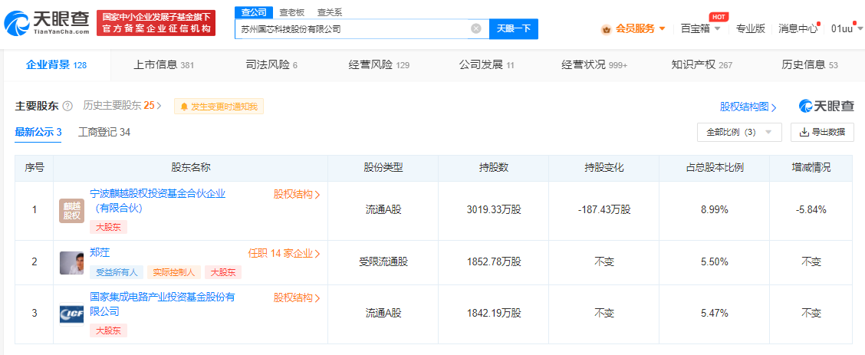
Task: Click the 1852.78万股 holding value
Action: click(x=493, y=261)
